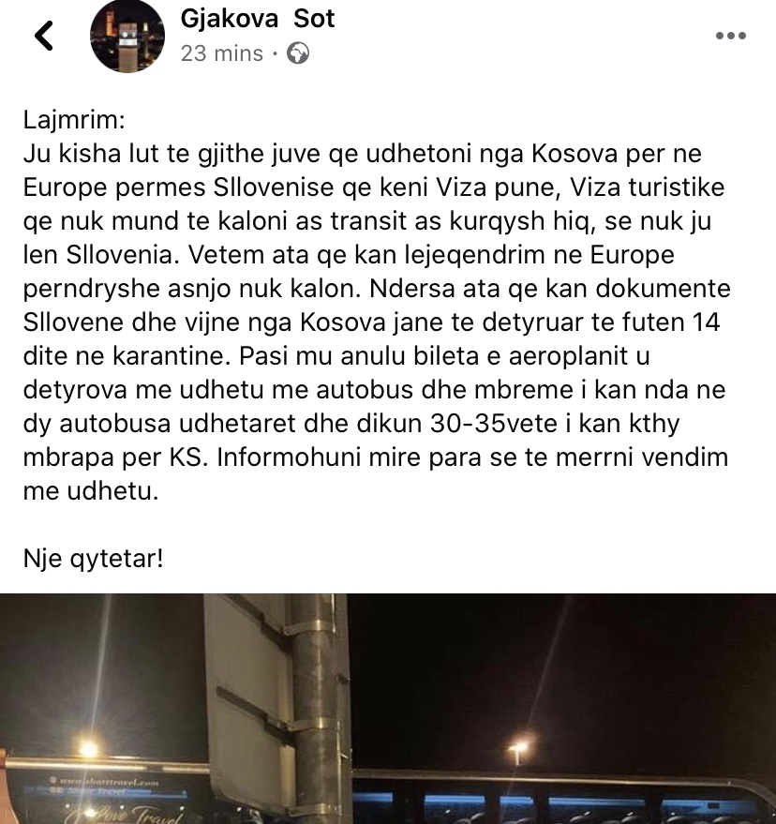Open the Gjakova Sot page name
The width and height of the screenshot is (776, 824).
pos(258,19)
